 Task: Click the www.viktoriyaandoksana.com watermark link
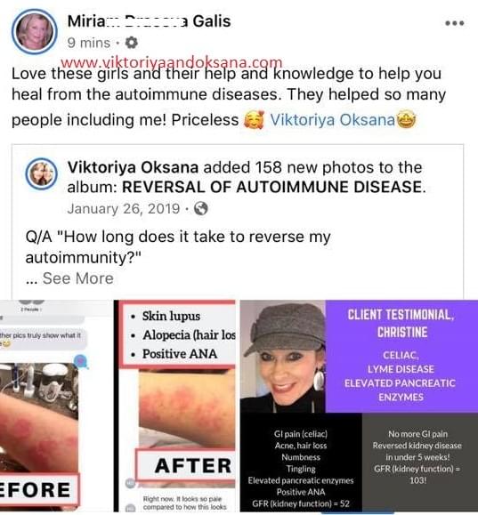click(171, 61)
